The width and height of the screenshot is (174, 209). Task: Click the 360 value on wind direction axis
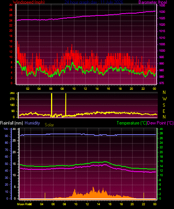12,93
